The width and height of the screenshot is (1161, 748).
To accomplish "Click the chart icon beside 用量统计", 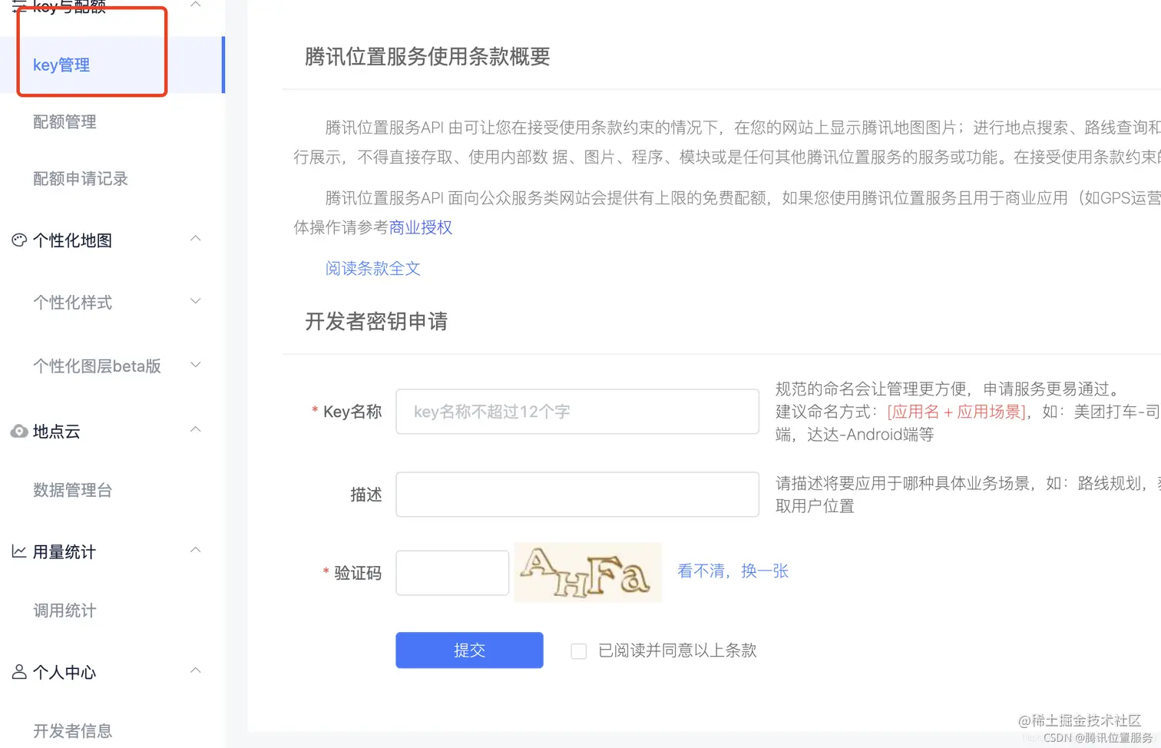I will 19,551.
